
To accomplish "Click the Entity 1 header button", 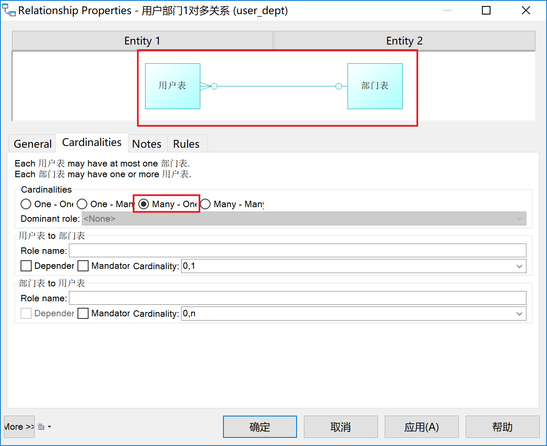I will pos(143,41).
